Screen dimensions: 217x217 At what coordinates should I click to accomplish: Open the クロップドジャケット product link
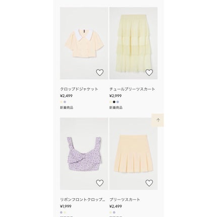[79, 89]
